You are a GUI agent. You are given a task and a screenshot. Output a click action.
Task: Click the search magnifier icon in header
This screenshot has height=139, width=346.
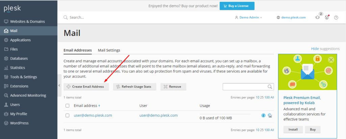pyautogui.click(x=66, y=18)
